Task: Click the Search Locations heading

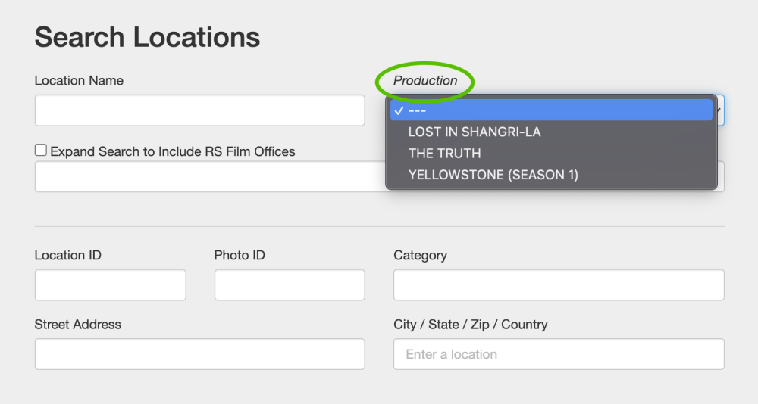Action: [x=147, y=37]
